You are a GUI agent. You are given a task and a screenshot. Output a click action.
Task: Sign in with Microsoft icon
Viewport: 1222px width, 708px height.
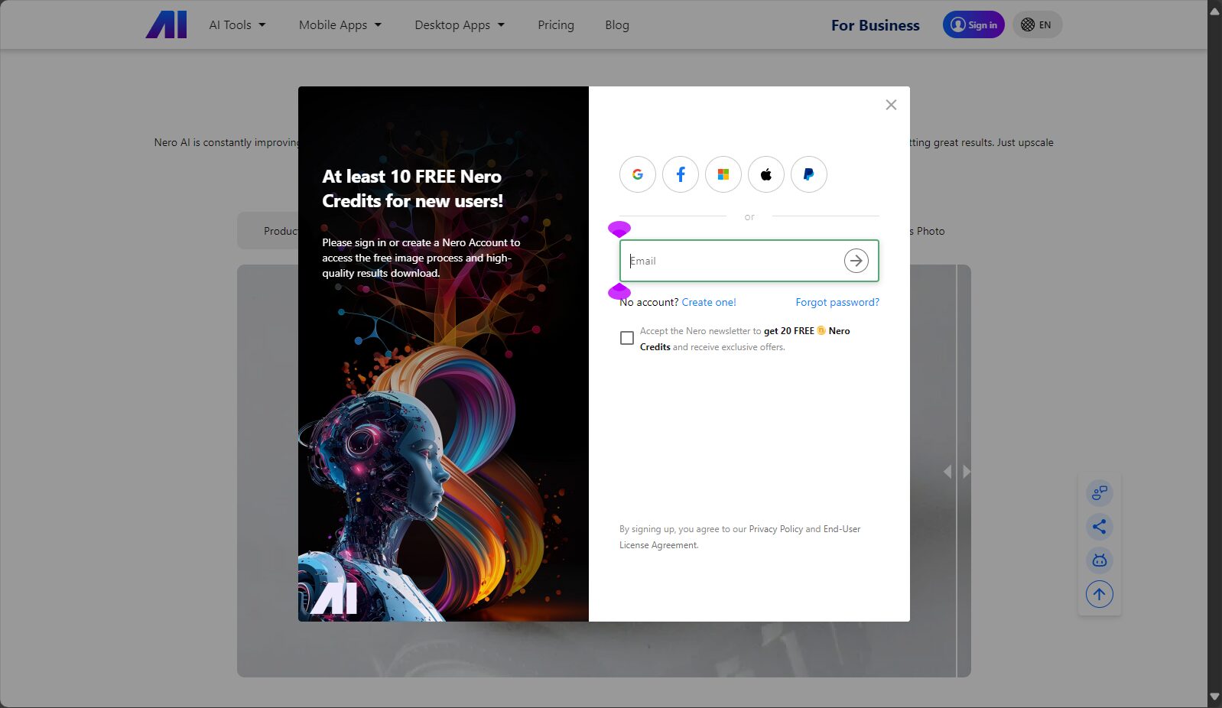723,174
